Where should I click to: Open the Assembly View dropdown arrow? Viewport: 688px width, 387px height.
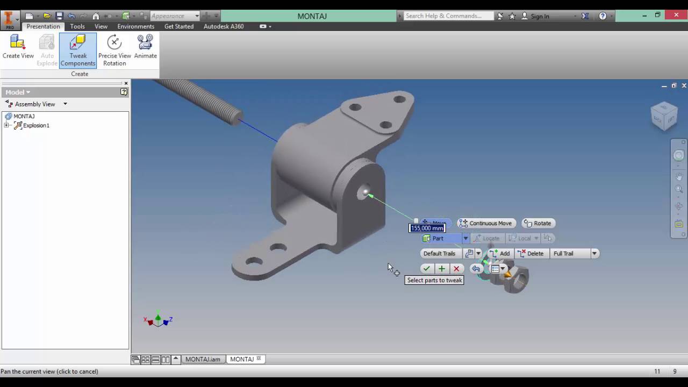[x=65, y=104]
